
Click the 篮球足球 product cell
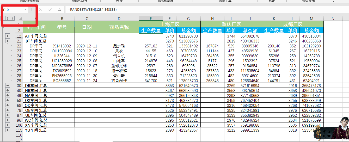(119, 66)
